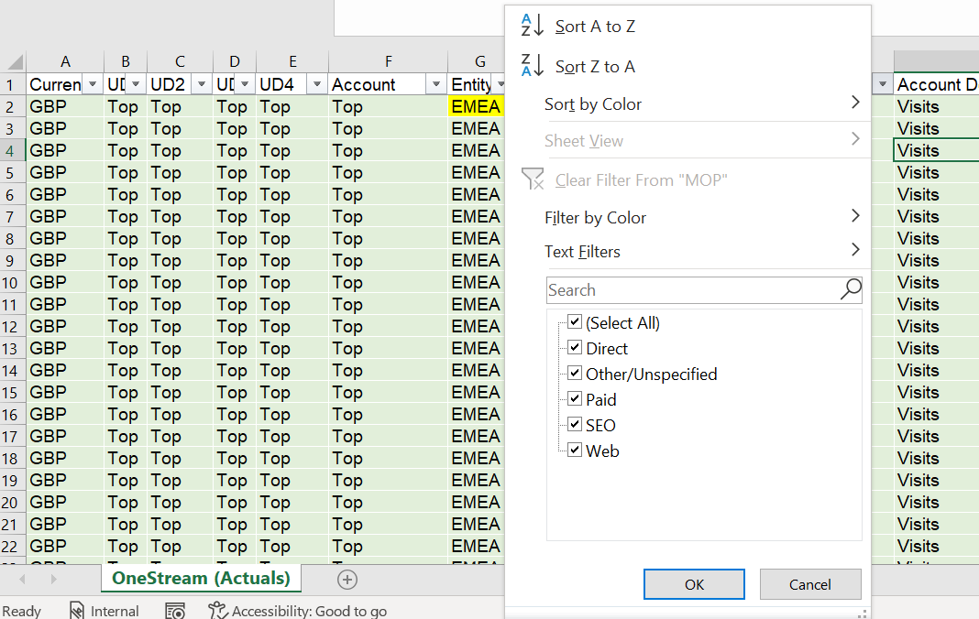Open the column D filter dropdown
979x619 pixels.
coord(245,84)
